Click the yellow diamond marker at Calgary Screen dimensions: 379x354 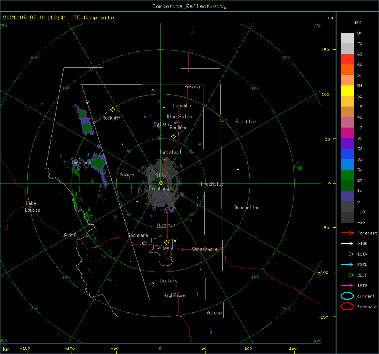click(166, 242)
